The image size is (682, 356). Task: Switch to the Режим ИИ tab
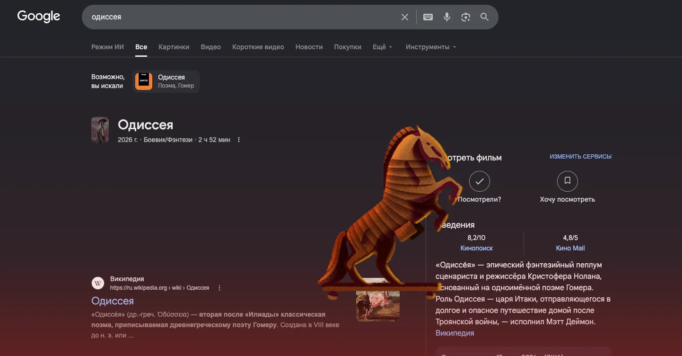click(x=107, y=47)
